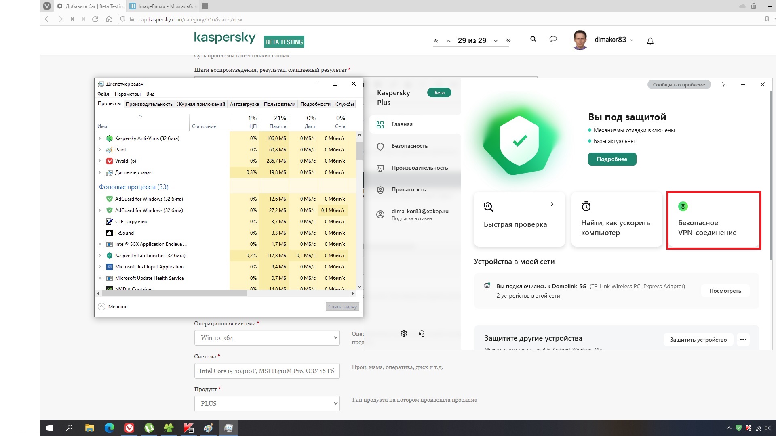Open Kaspersky icon in taskbar
This screenshot has height=436, width=776.
(x=188, y=428)
